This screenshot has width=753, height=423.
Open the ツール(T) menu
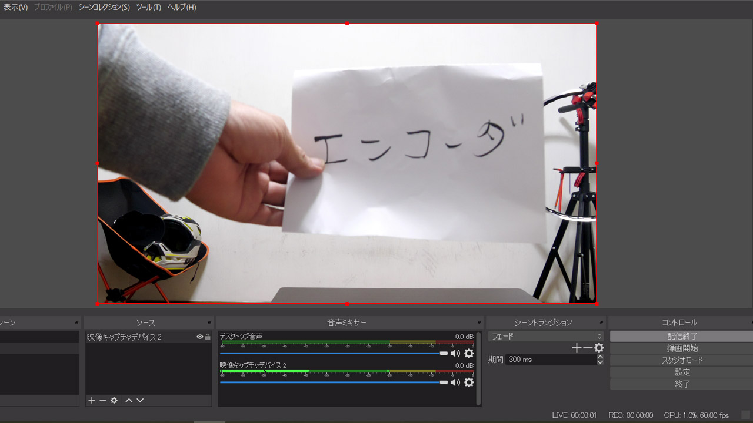coord(149,8)
